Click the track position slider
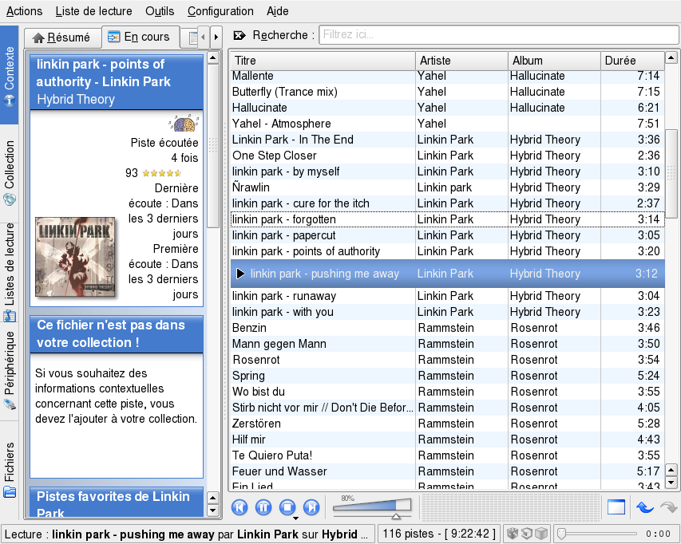The height and width of the screenshot is (544, 681). coord(598,533)
